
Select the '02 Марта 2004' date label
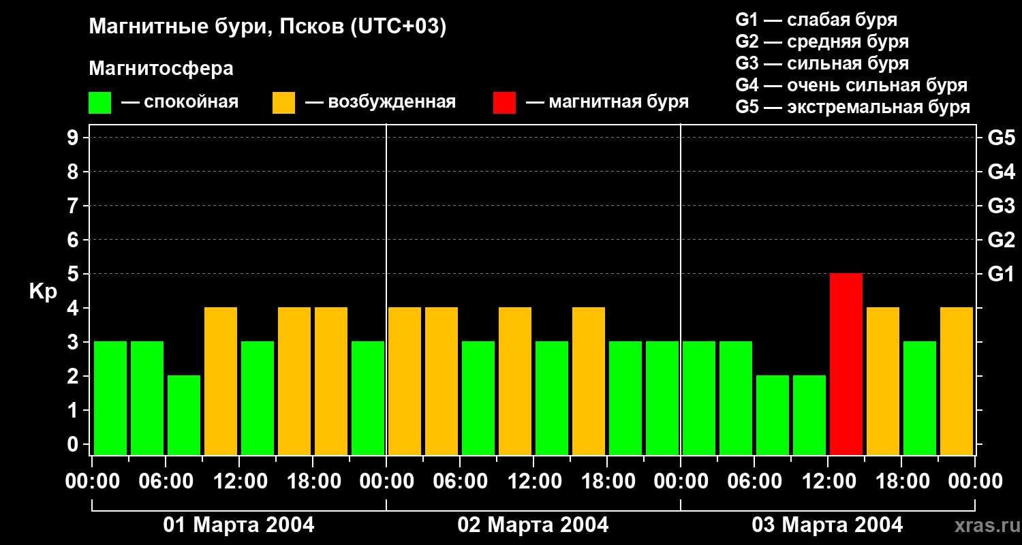pos(533,525)
